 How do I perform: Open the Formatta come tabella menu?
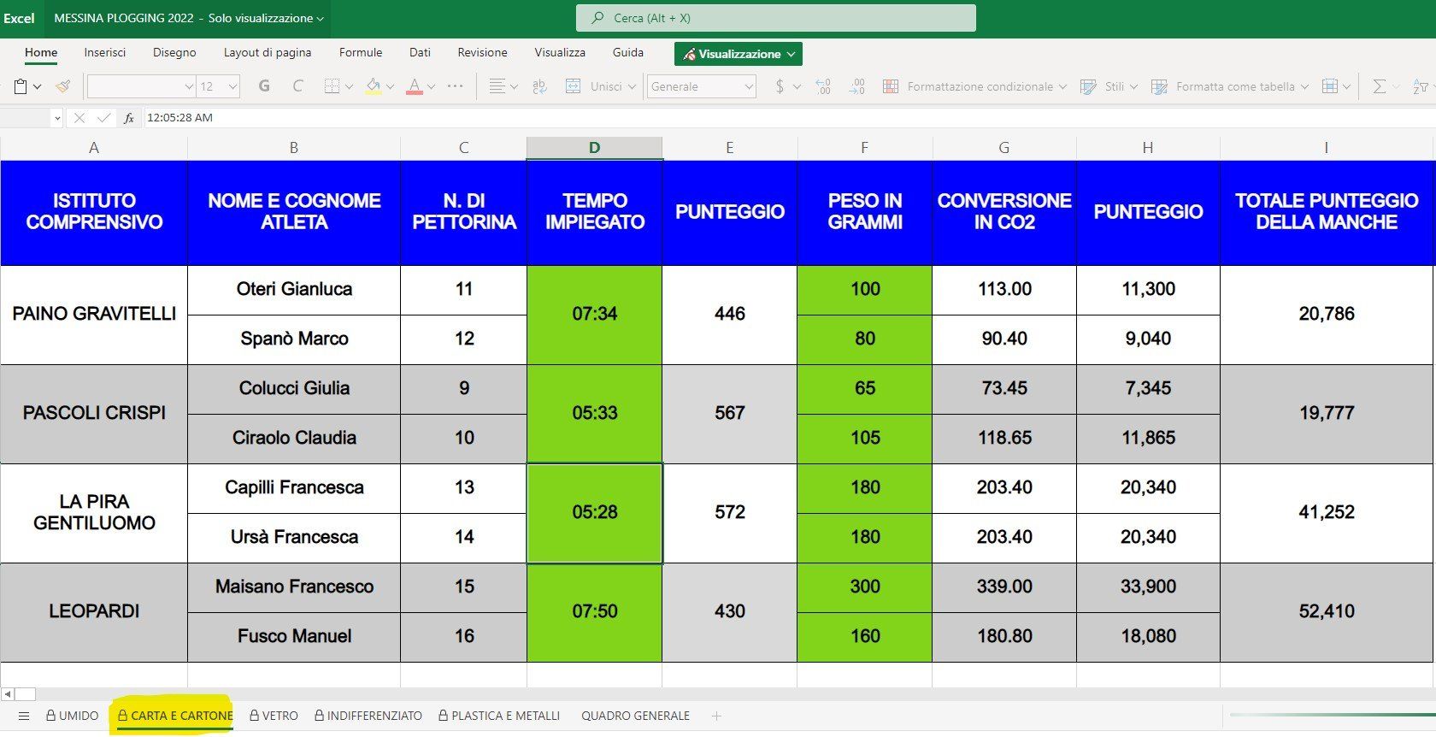coord(1230,86)
